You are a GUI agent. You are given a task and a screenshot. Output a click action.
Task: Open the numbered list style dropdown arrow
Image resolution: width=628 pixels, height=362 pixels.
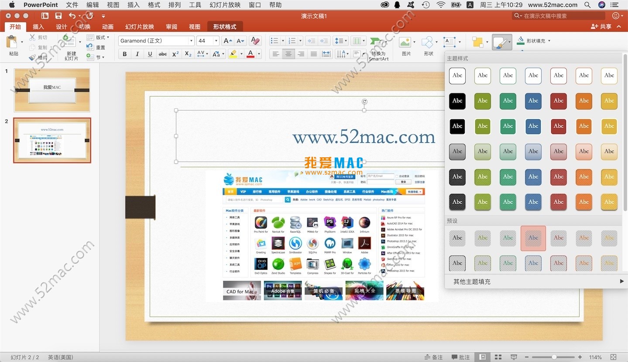[x=301, y=41]
